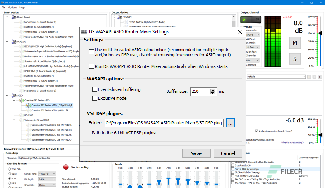
Task: Click speaker icon next to E2251 loopback input
Action: click(x=21, y=47)
